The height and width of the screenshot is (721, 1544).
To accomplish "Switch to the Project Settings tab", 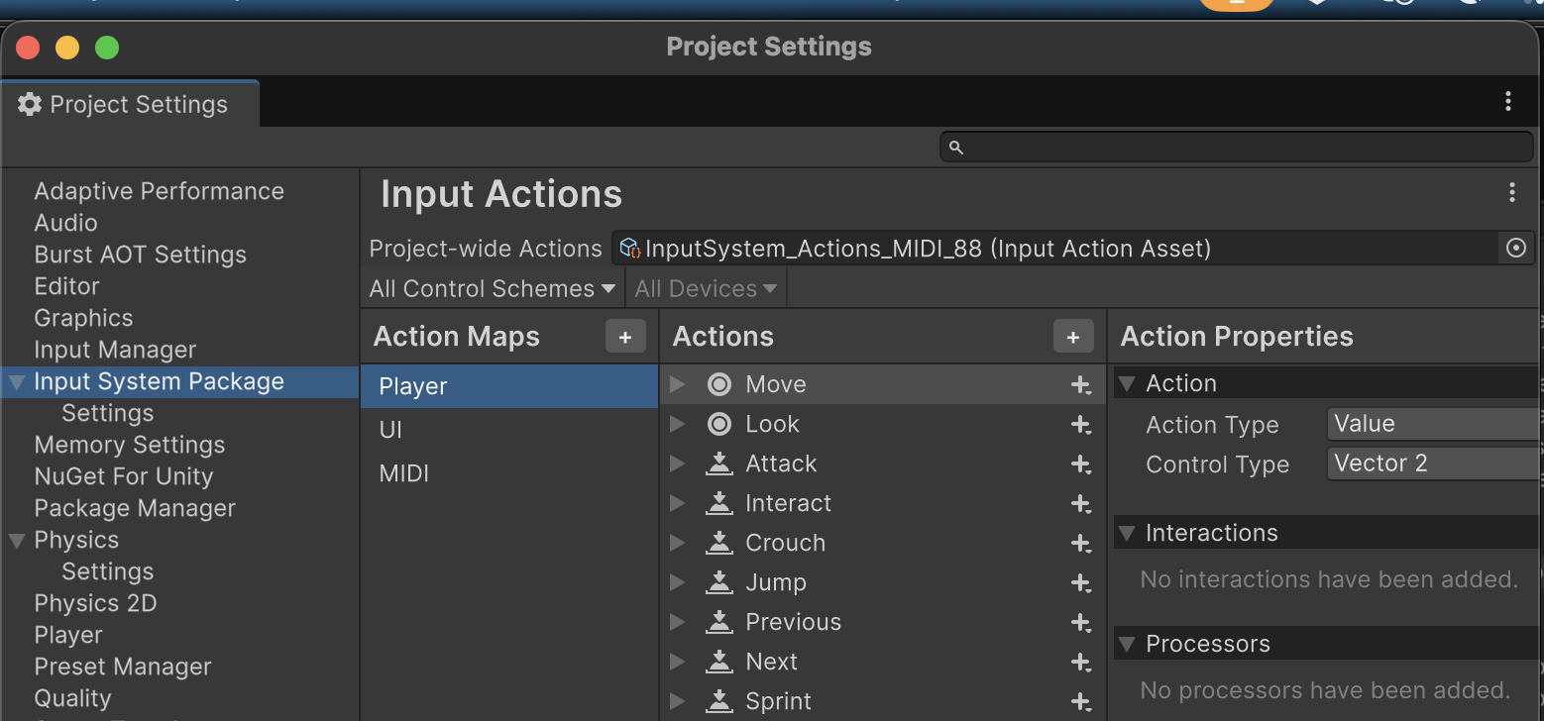I will (x=130, y=103).
